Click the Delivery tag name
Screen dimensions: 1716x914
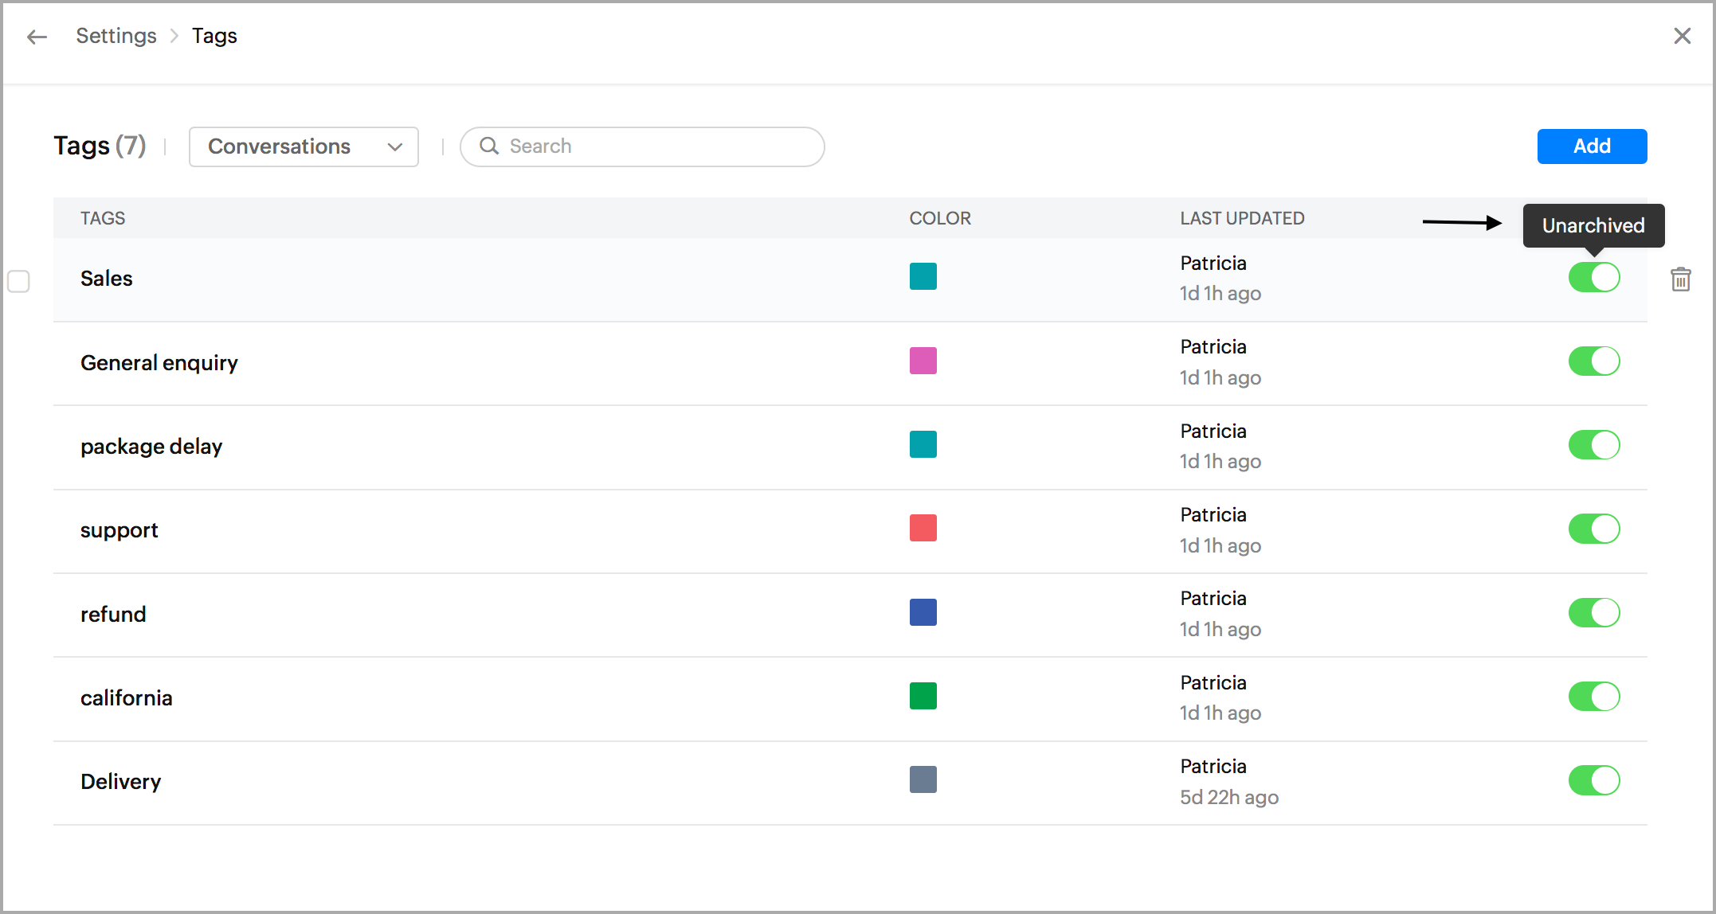[x=120, y=782]
